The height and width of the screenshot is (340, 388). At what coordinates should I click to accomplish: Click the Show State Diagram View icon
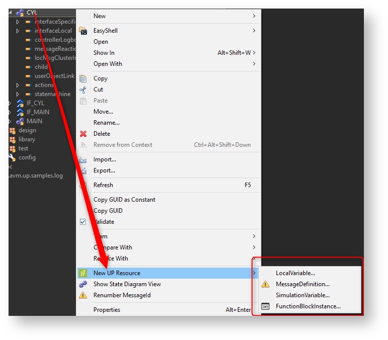tap(83, 284)
